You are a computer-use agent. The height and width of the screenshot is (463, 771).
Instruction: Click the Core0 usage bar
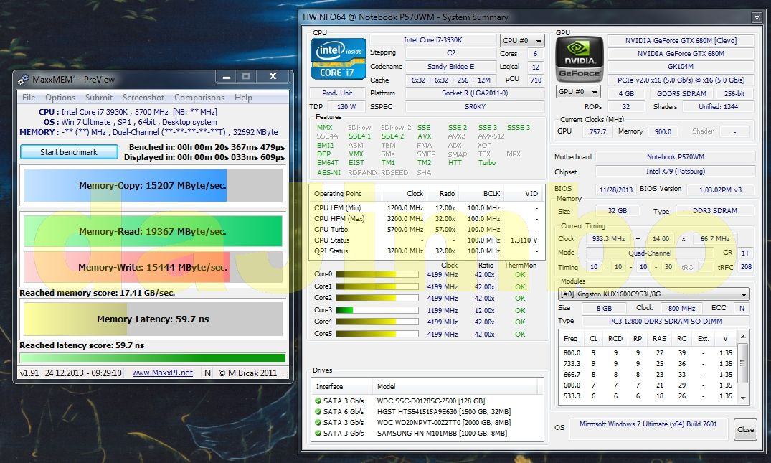[x=377, y=274]
